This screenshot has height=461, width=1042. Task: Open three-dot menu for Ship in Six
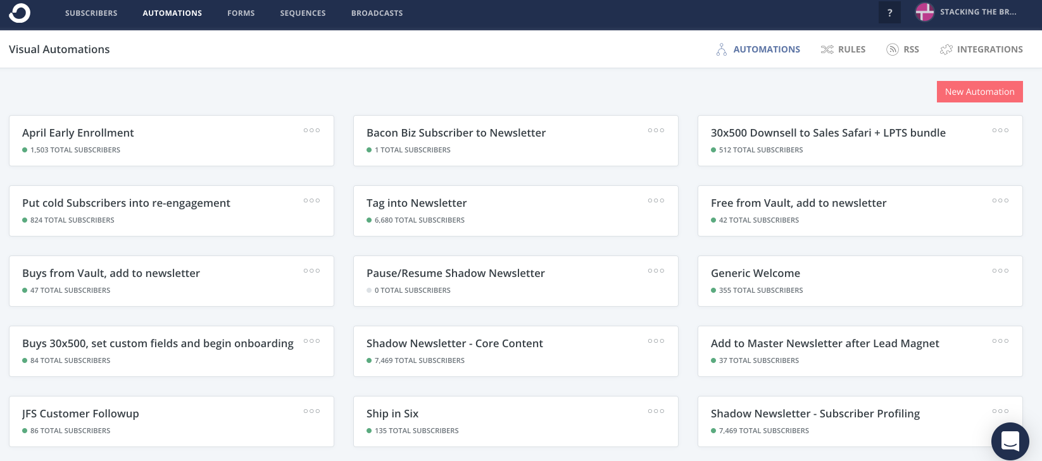(656, 411)
